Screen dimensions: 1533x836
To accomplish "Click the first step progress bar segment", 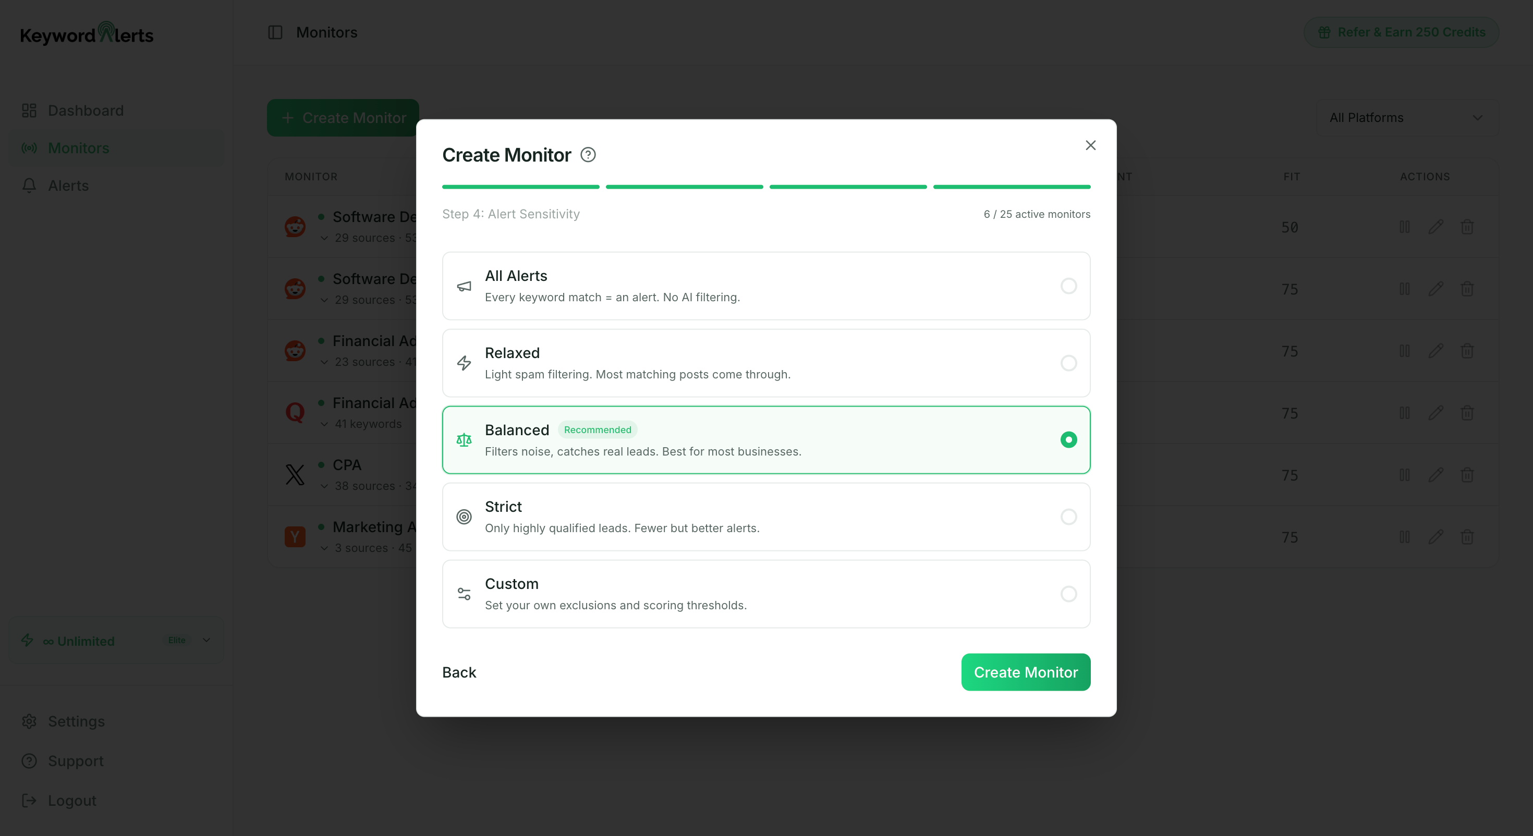I will (521, 187).
